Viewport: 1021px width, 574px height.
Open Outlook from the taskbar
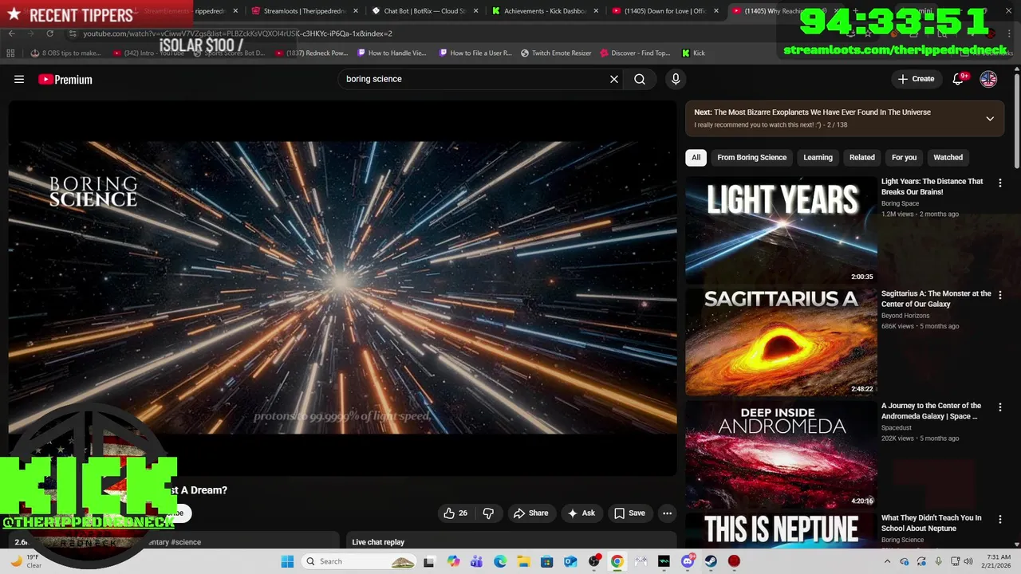click(570, 561)
